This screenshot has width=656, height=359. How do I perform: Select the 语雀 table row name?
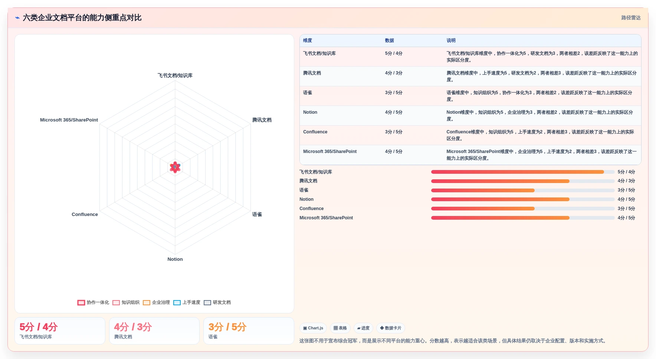[308, 93]
